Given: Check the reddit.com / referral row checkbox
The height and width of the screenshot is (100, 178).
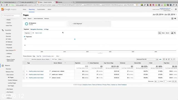Looking at the screenshot, I should pyautogui.click(x=24, y=74).
